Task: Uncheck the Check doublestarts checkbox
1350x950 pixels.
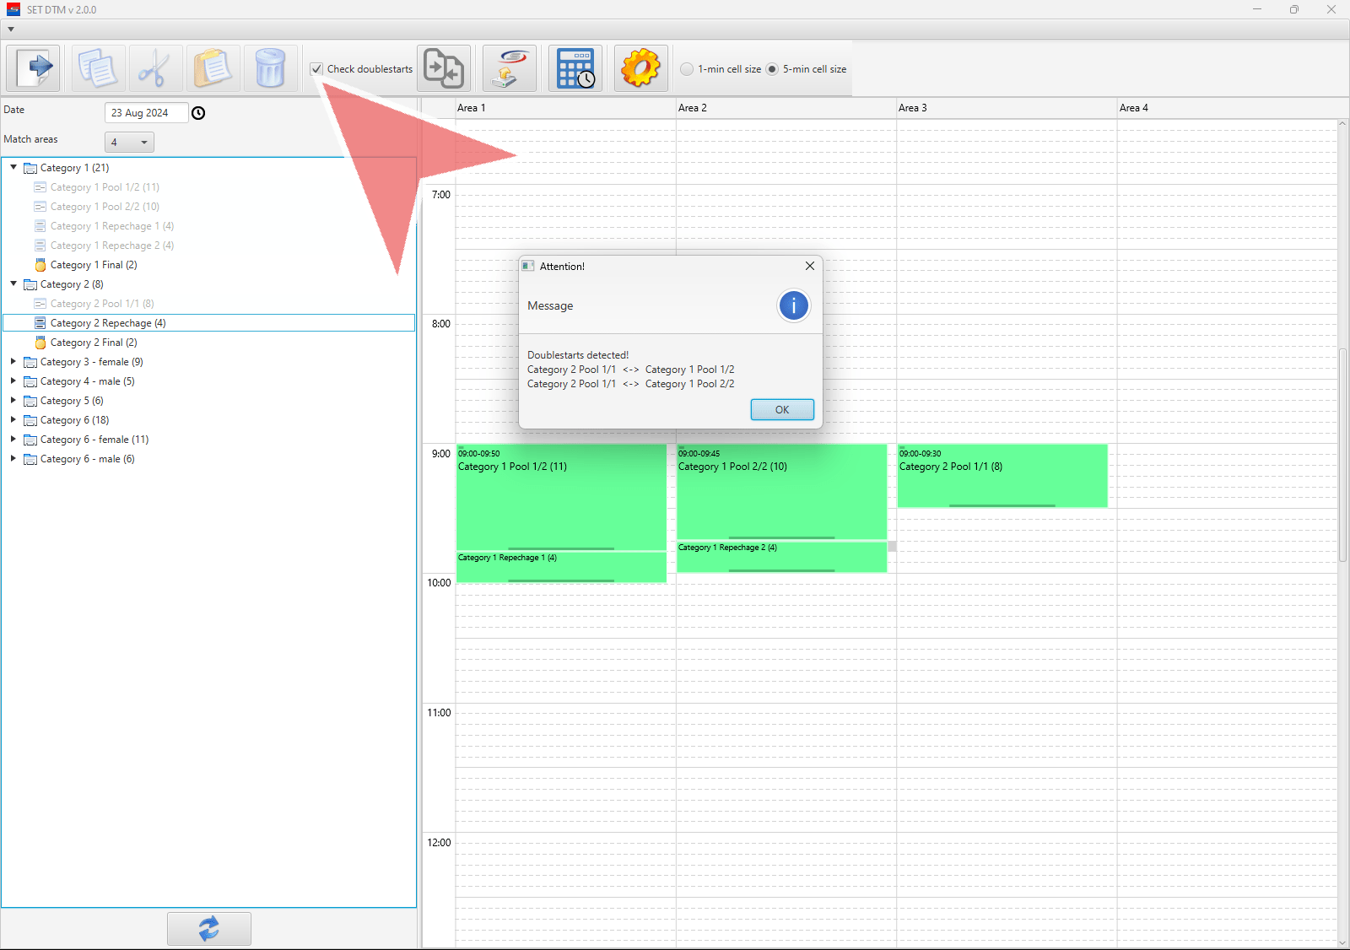Action: click(316, 69)
